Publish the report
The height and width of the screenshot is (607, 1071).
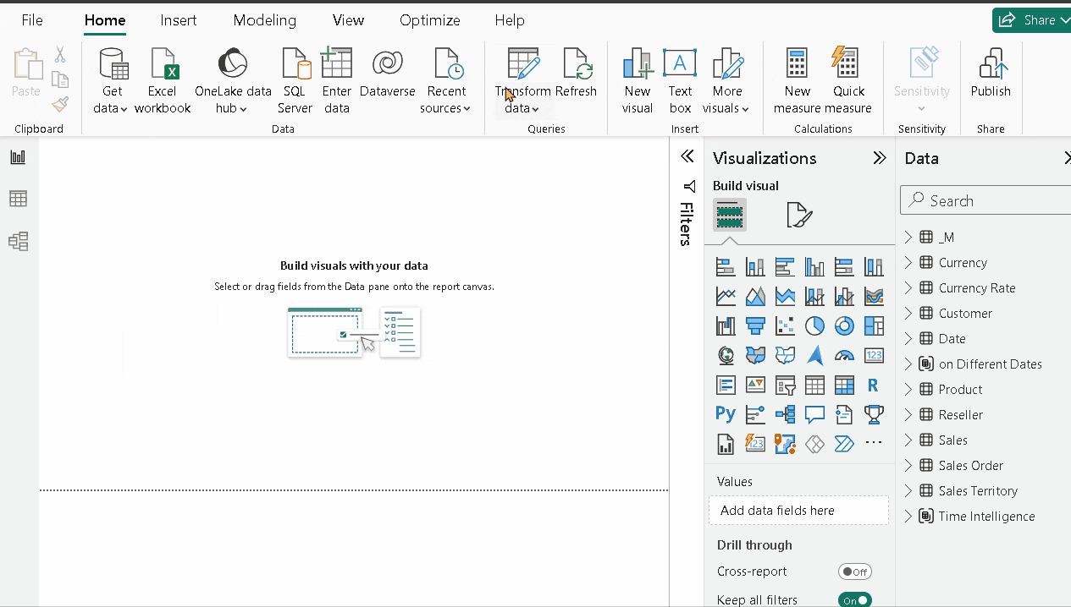point(991,74)
